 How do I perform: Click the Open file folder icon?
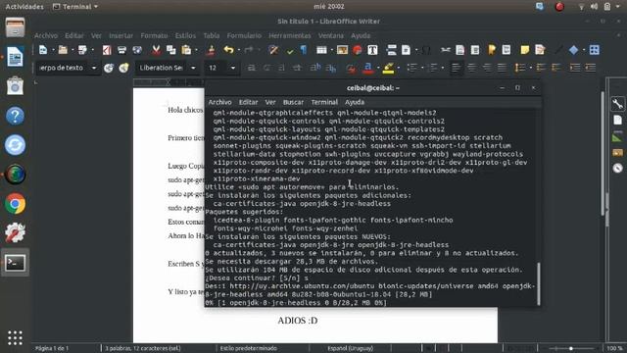coord(63,50)
